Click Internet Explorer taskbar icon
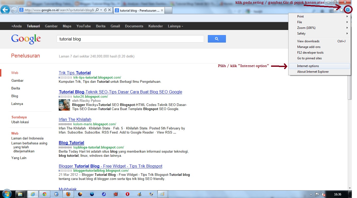The image size is (357, 198). tap(32, 194)
